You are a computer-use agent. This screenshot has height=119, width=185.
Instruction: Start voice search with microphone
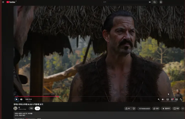click(161, 2)
